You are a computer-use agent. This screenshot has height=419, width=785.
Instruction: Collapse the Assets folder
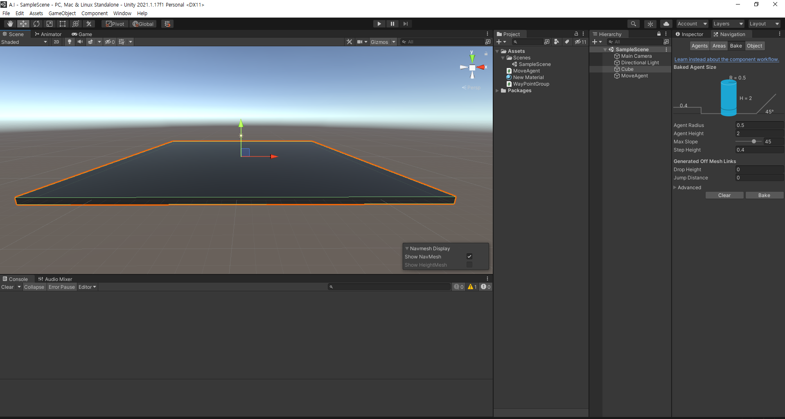click(x=497, y=51)
